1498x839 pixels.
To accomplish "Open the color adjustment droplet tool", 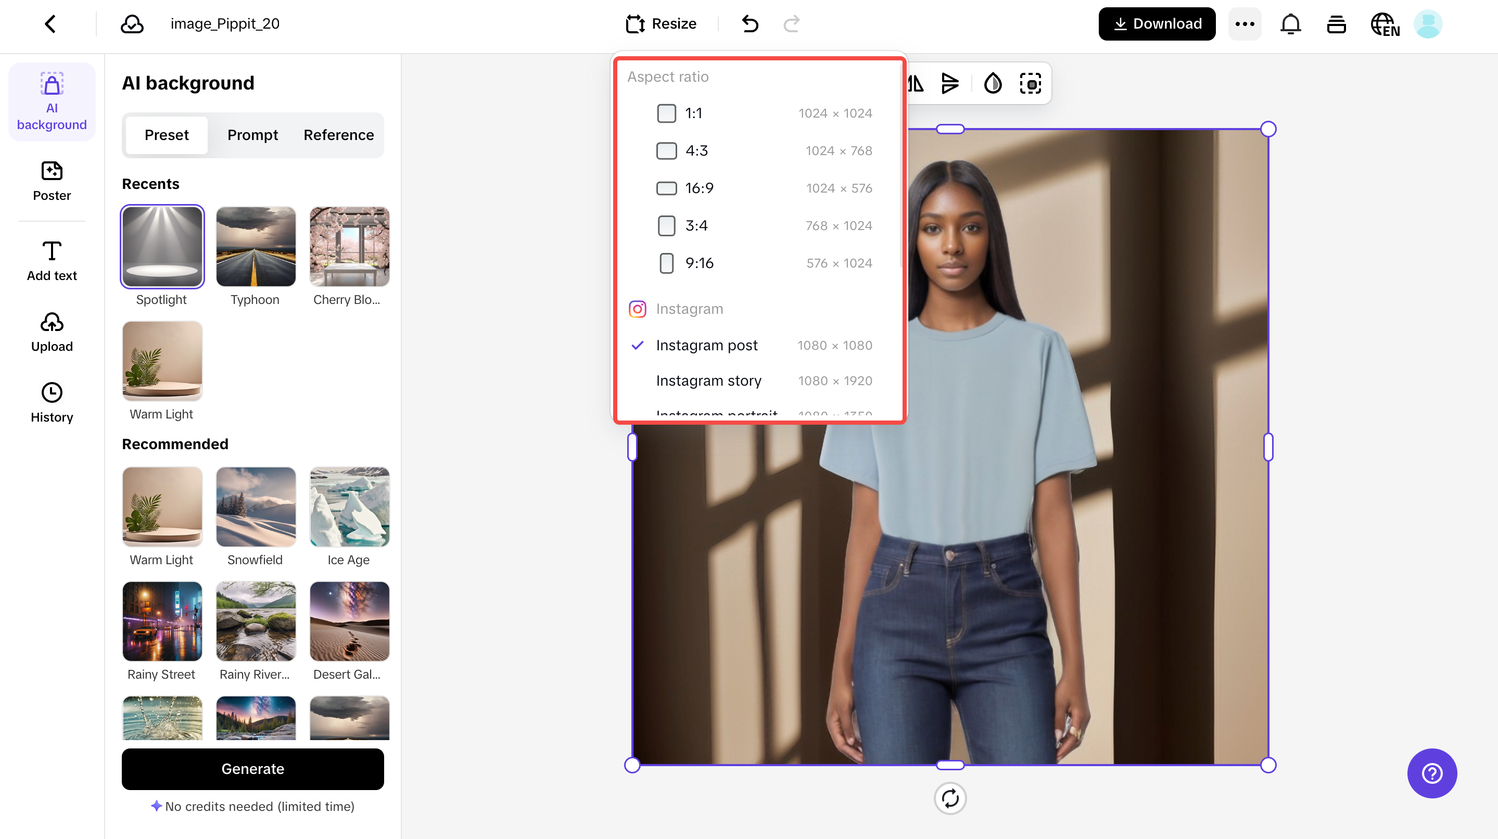I will pos(993,83).
